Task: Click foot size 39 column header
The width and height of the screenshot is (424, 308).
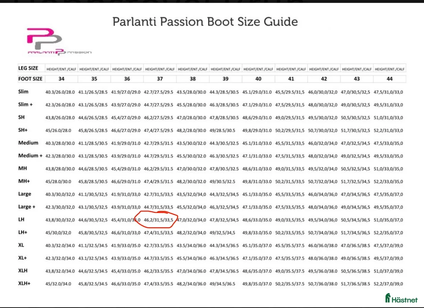Action: click(x=225, y=79)
